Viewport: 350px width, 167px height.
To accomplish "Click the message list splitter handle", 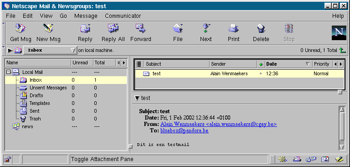I will point(340,92).
